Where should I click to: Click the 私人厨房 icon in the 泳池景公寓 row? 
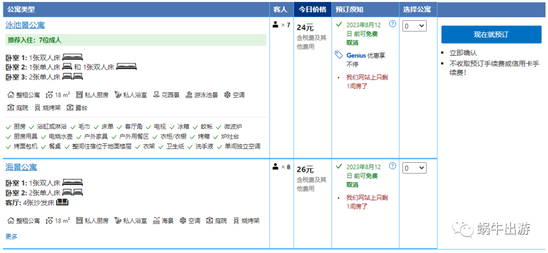(79, 95)
